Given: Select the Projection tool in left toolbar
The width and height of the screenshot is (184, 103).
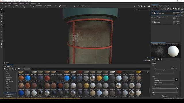Looking at the screenshot, I should (2, 15).
